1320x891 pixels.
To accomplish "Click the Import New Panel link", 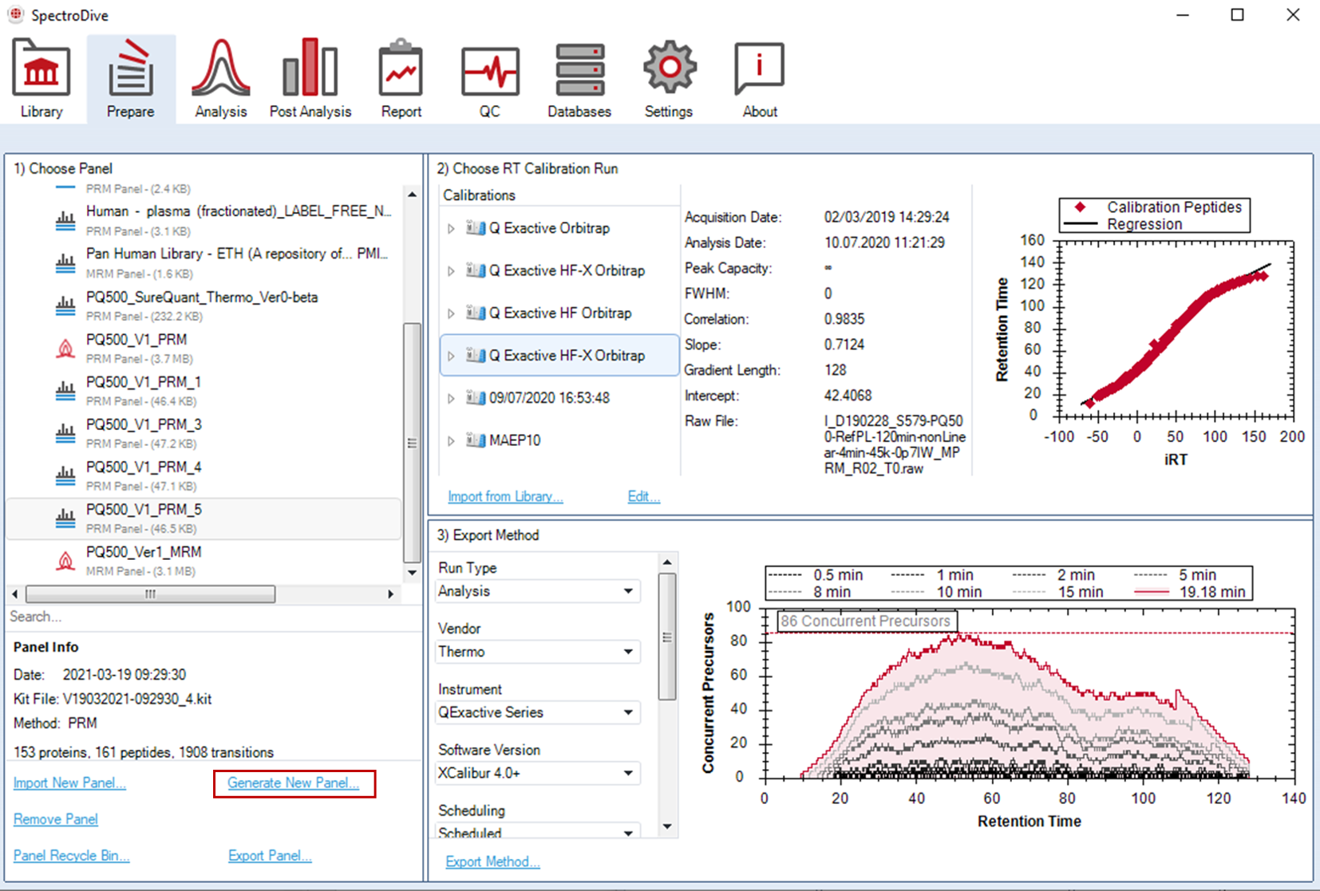I will 69,783.
